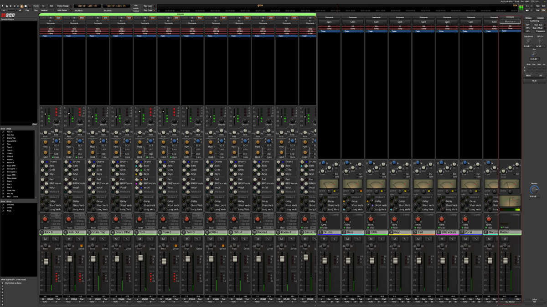Click the Kick In channel fader
The width and height of the screenshot is (547, 307).
(46, 262)
